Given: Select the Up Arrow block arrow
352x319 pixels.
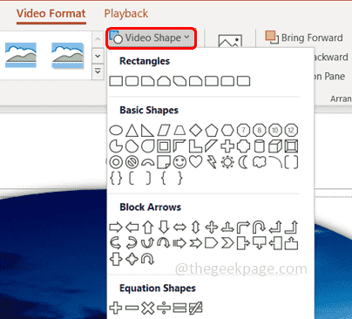Looking at the screenshot, I should pyautogui.click(x=148, y=227).
